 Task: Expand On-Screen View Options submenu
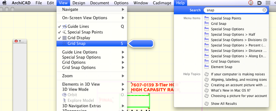(x=92, y=18)
